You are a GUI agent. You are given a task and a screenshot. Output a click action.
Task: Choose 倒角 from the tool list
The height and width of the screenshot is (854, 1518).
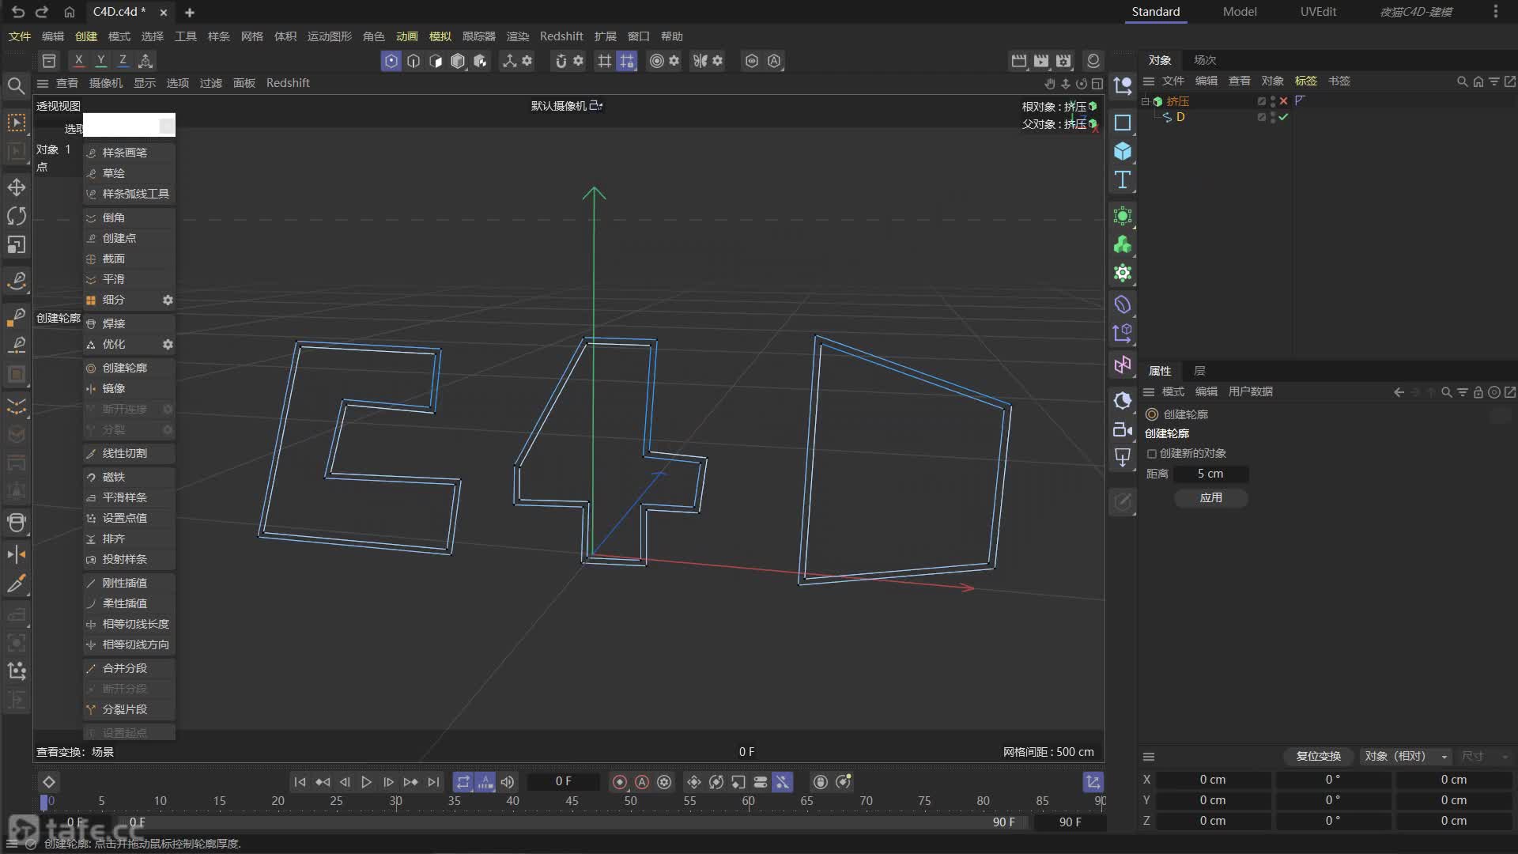tap(129, 217)
